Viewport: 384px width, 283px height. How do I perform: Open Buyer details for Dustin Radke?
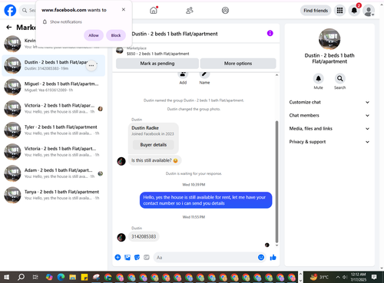coord(153,145)
